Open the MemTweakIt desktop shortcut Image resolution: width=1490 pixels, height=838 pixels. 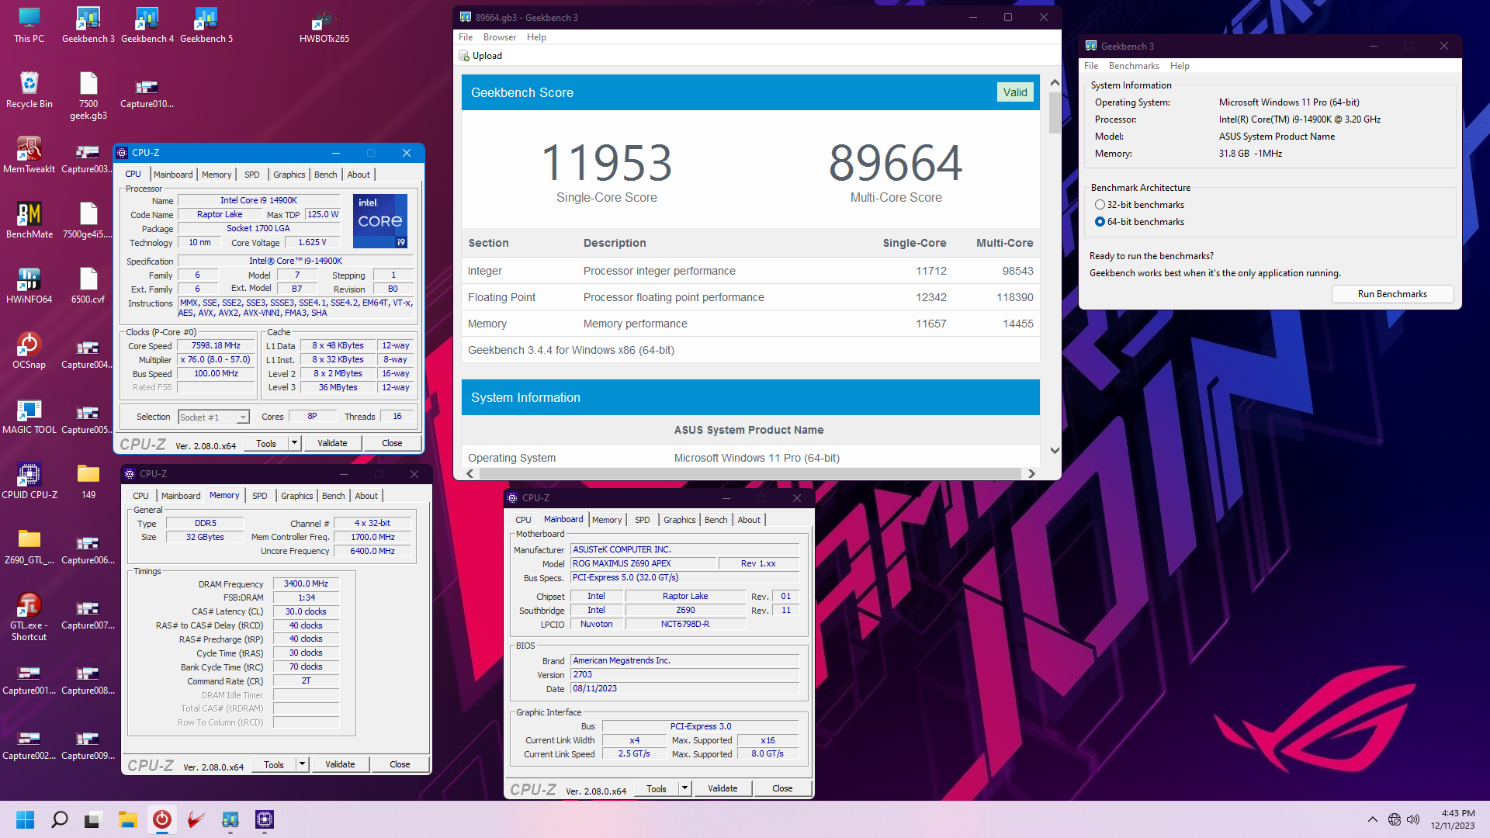pyautogui.click(x=29, y=154)
